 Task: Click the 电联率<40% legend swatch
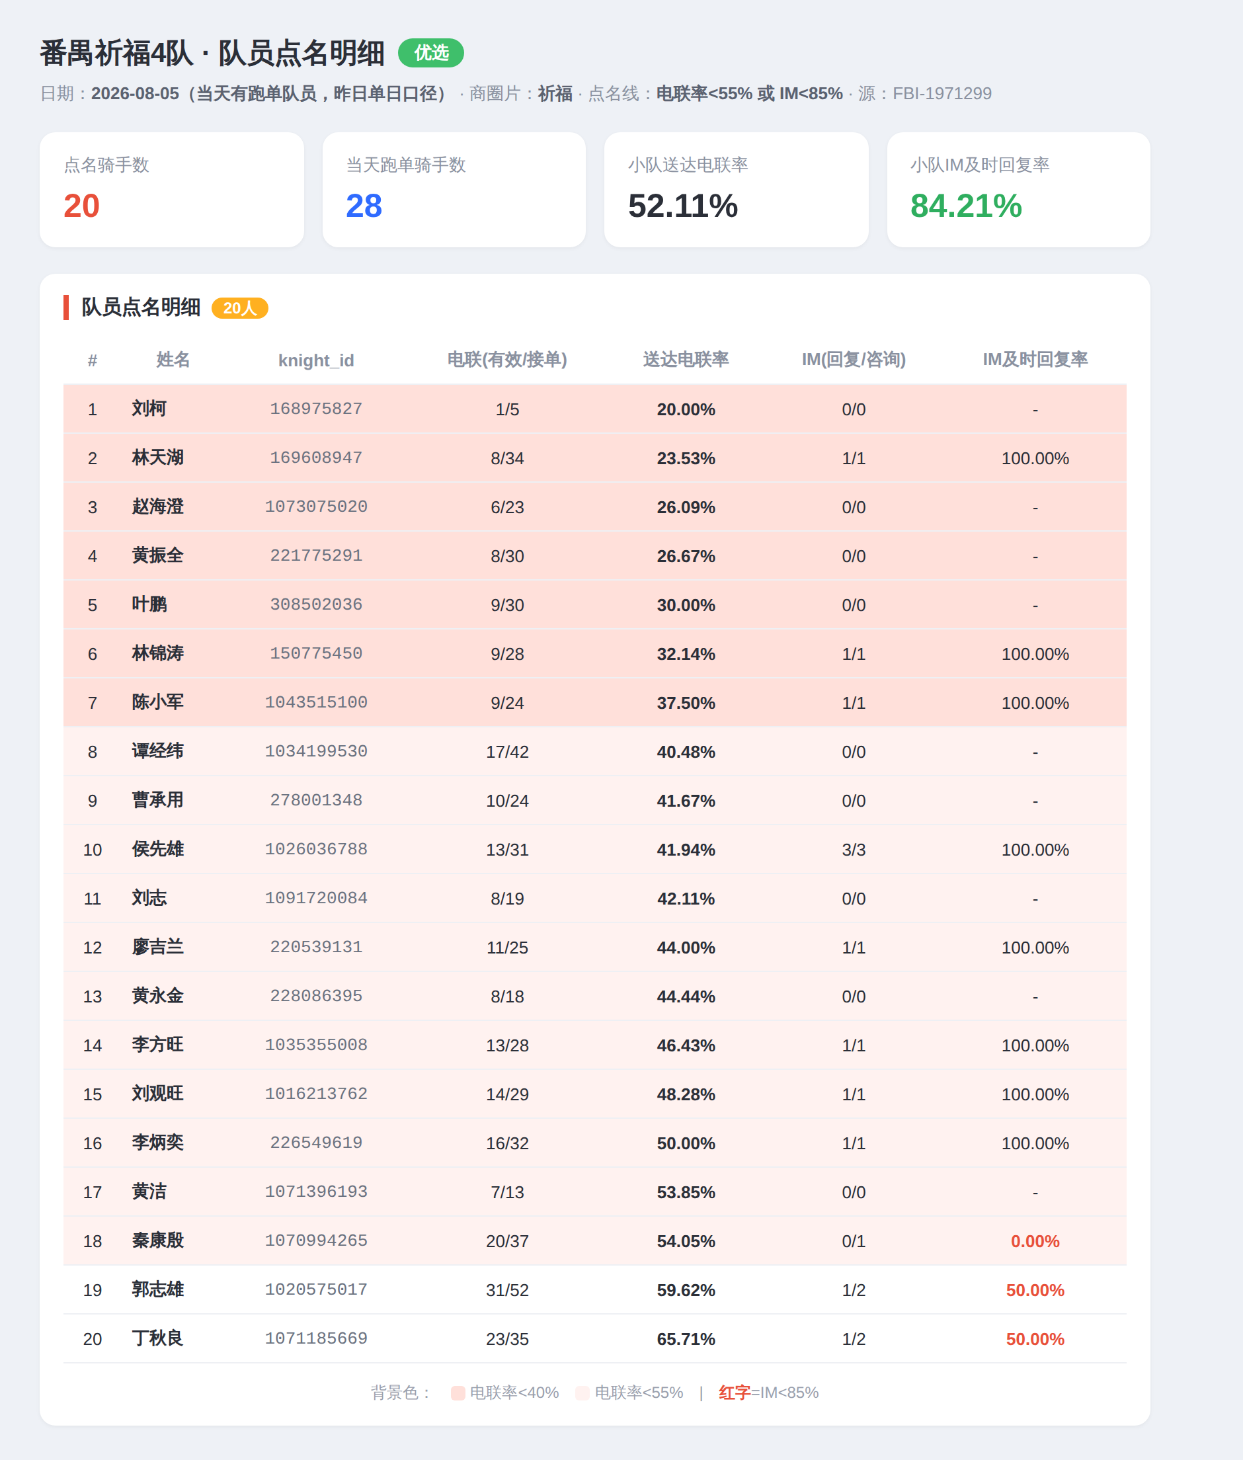[x=458, y=1393]
